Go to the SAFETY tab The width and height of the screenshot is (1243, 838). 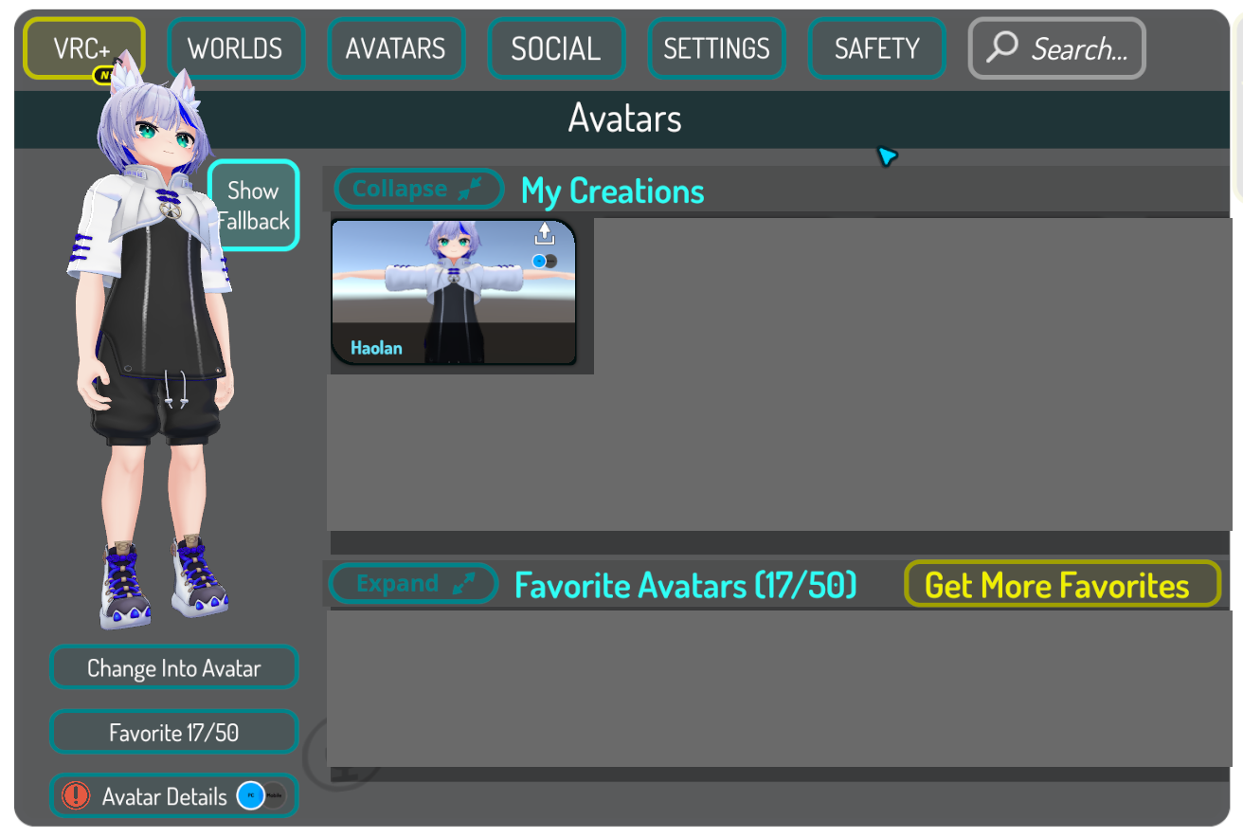coord(876,48)
